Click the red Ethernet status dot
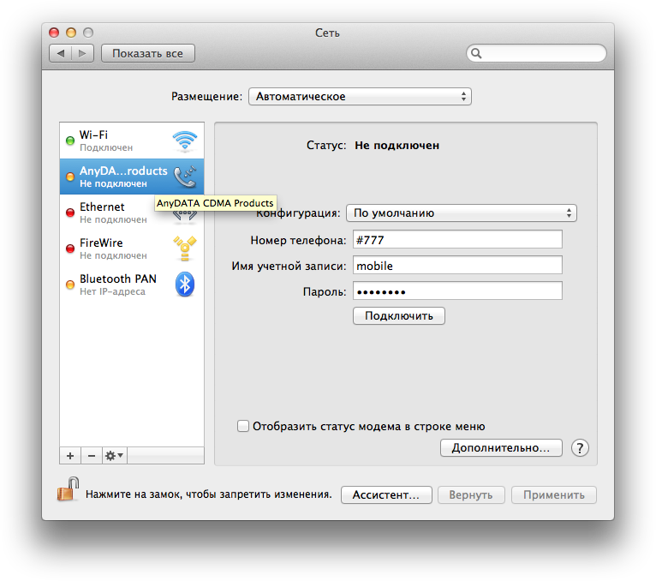This screenshot has height=581, width=656. pos(70,213)
